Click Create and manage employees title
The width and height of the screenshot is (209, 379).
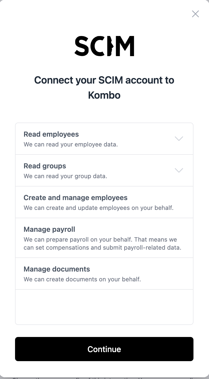[x=75, y=198]
